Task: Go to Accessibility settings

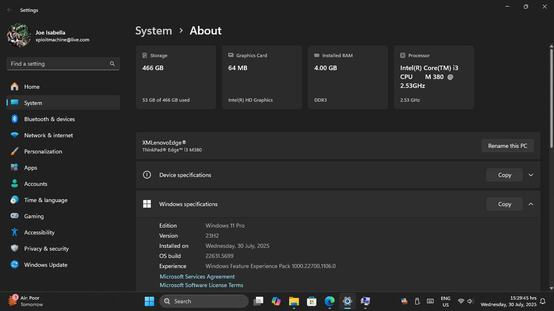Action: point(63,232)
